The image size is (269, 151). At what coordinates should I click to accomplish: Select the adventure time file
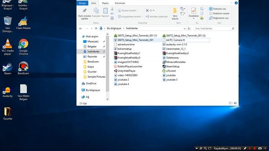coord(126,44)
